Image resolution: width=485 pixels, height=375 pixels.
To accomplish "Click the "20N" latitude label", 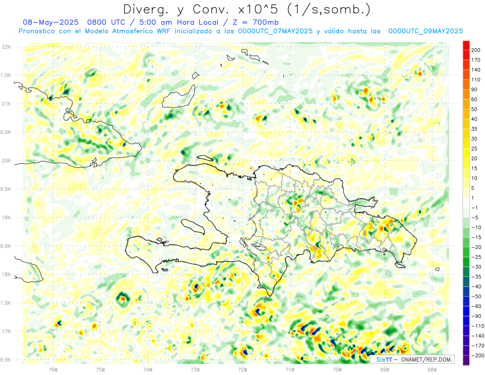I will (6, 161).
